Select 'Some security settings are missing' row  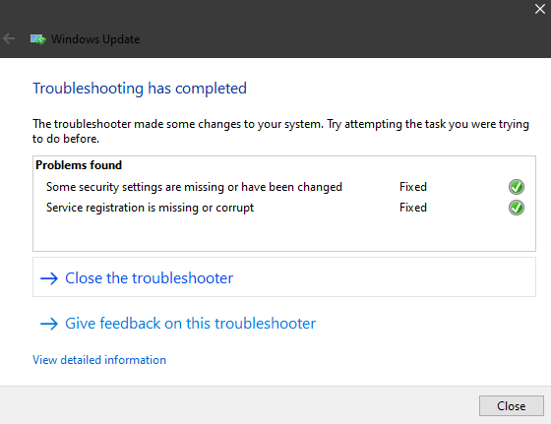point(284,187)
